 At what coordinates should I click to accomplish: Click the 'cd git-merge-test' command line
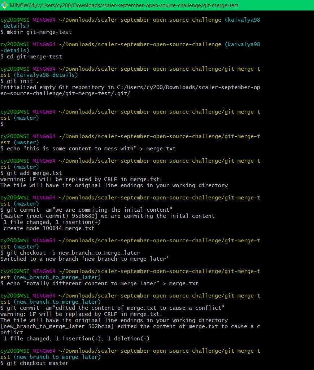pyautogui.click(x=31, y=57)
